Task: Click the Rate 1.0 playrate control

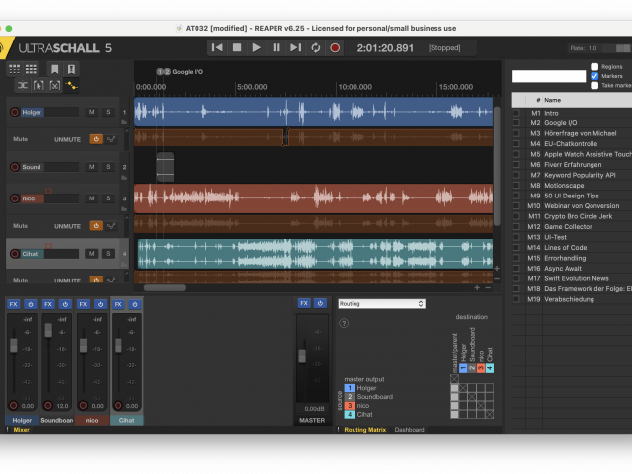Action: pos(584,48)
